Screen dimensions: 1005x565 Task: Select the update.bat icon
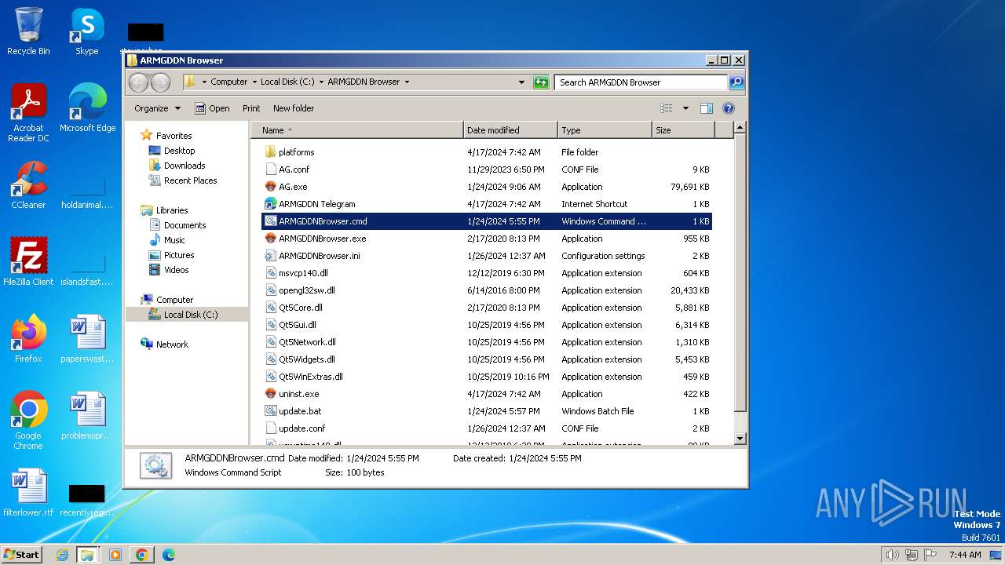pyautogui.click(x=271, y=411)
